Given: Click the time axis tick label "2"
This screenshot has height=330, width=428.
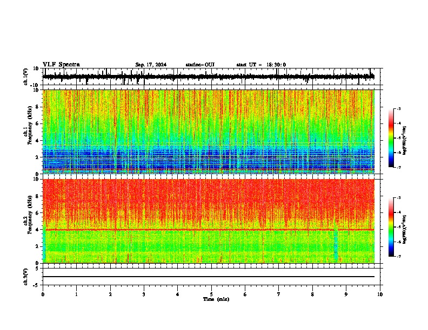Looking at the screenshot, I should coord(110,294).
